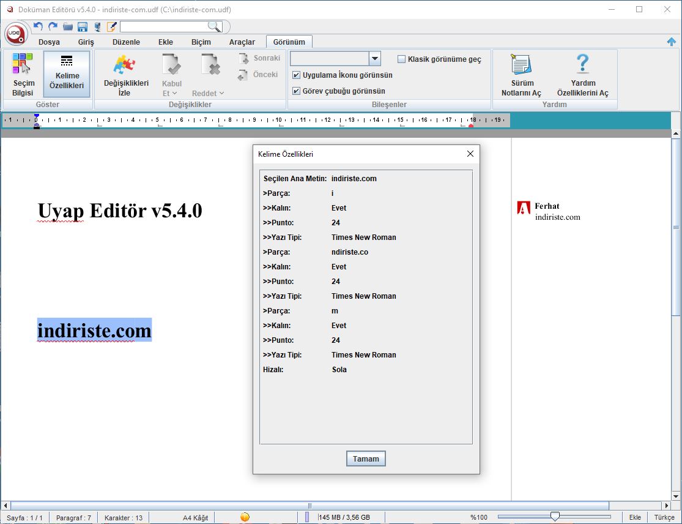Viewport: 682px width, 524px height.
Task: Open a document with the folder icon
Action: point(68,27)
